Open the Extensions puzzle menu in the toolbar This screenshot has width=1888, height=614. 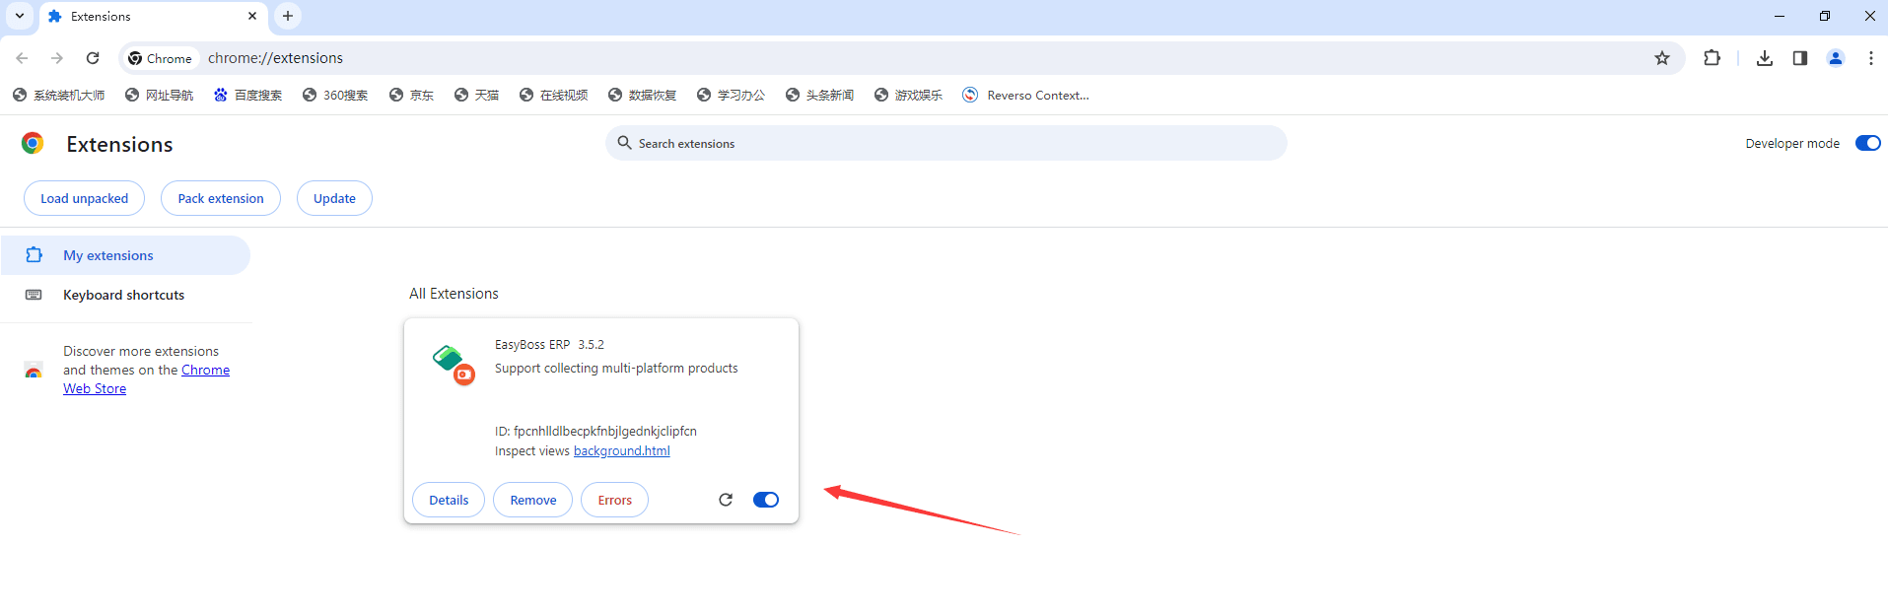[1712, 58]
